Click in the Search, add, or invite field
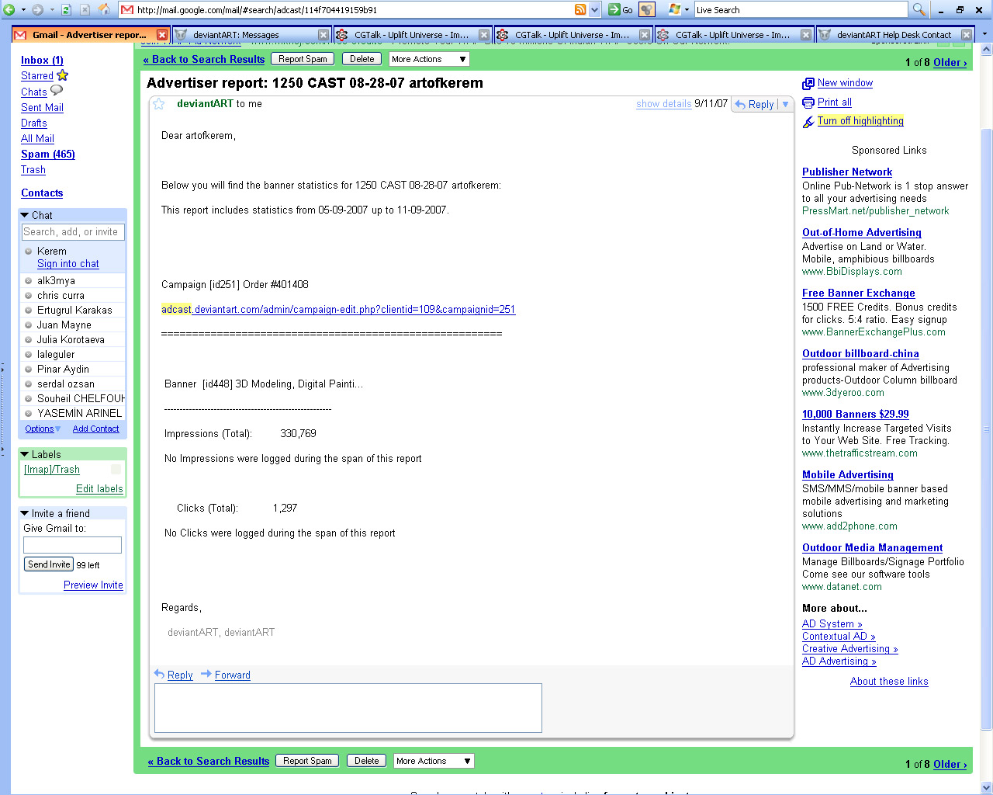This screenshot has width=993, height=795. (73, 232)
